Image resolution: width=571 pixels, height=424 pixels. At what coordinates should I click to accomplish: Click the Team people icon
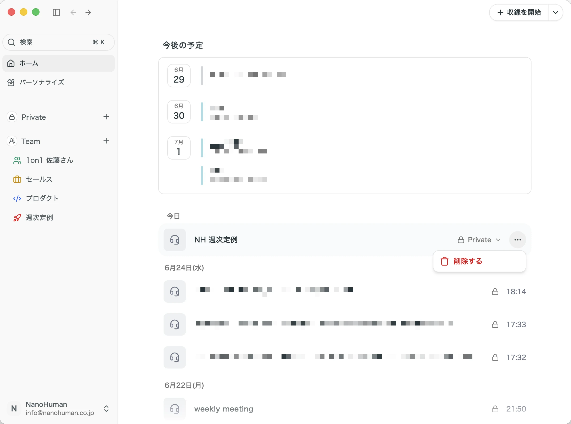pos(12,141)
